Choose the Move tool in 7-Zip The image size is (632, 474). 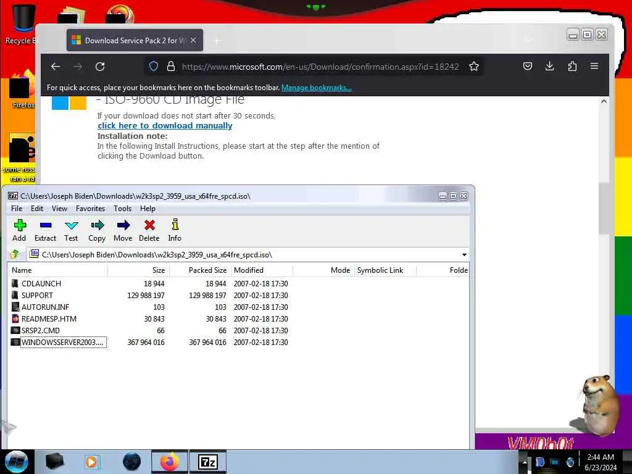point(123,231)
